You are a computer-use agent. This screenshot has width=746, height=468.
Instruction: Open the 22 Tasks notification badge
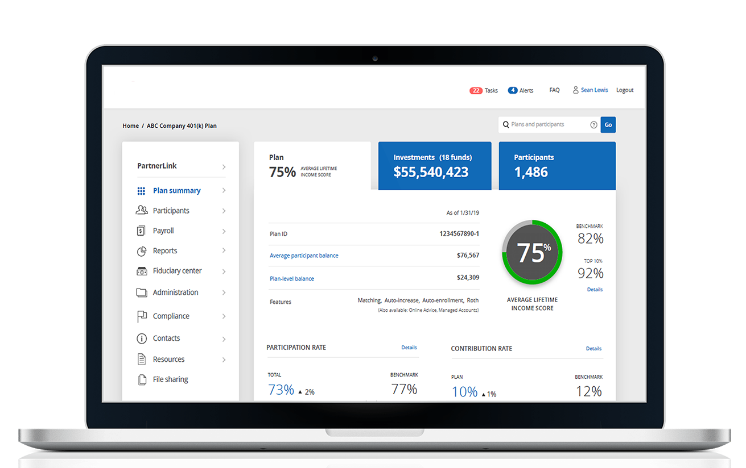click(476, 90)
